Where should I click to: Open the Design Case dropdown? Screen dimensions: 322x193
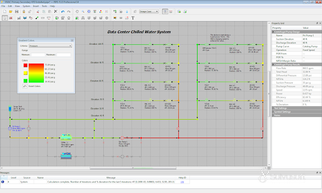point(149,12)
